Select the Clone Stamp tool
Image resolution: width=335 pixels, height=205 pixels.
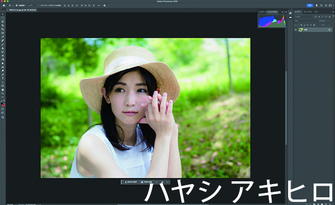[3, 48]
